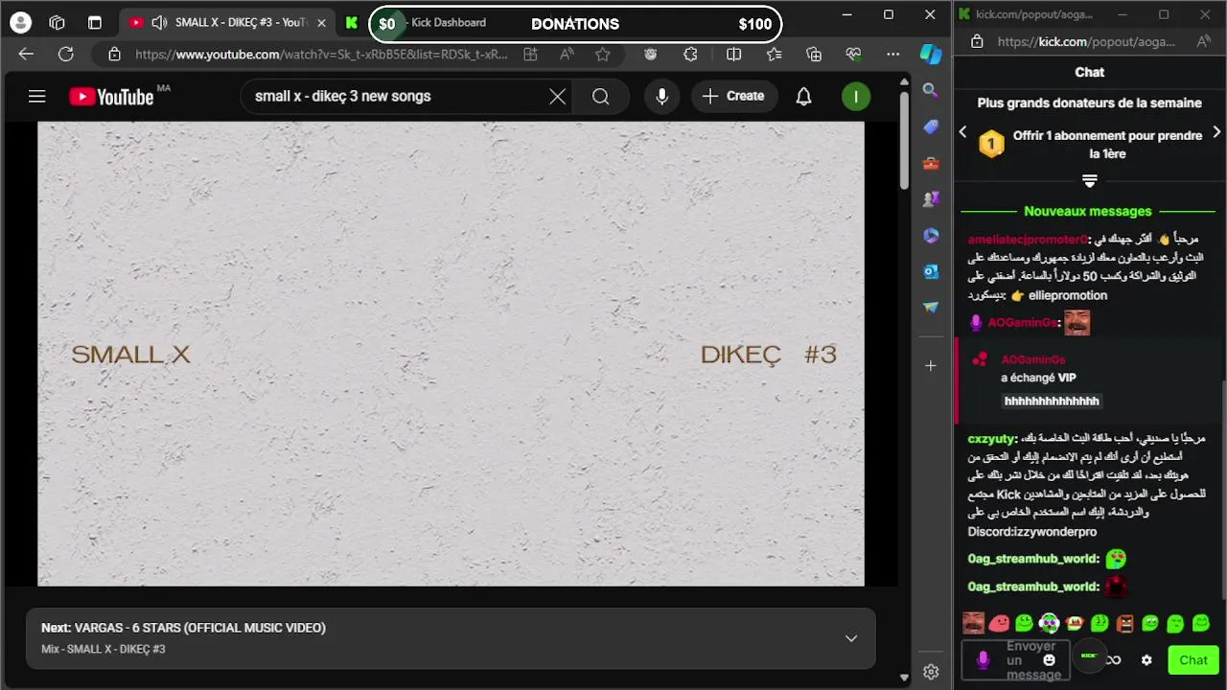
Task: Open the Edge sidebar Outlook icon
Action: (930, 271)
